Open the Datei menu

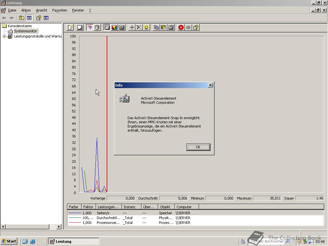tap(12, 10)
